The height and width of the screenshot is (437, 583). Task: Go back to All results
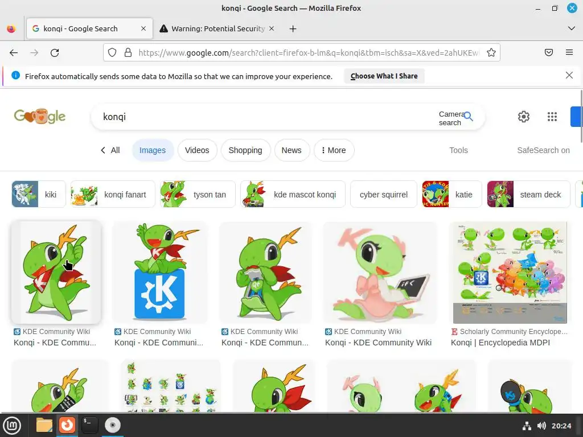pos(110,150)
